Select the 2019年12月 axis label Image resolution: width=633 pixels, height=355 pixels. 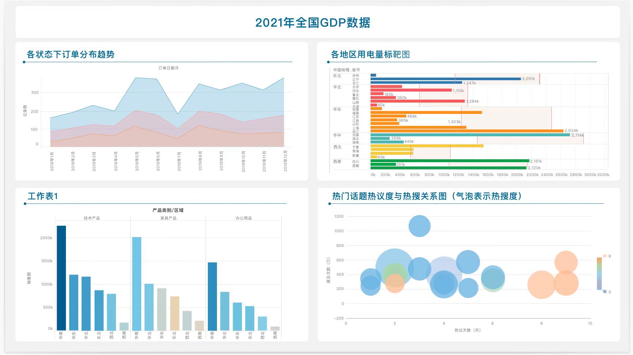pos(285,161)
